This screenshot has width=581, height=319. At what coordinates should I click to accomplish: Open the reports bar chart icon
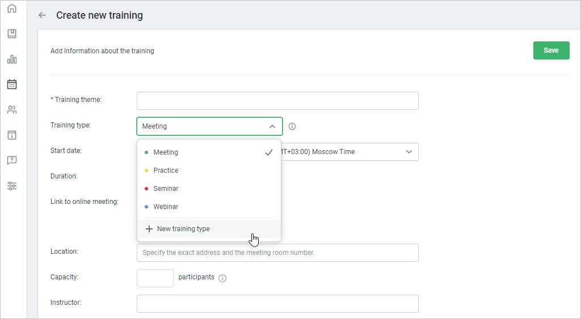click(12, 59)
